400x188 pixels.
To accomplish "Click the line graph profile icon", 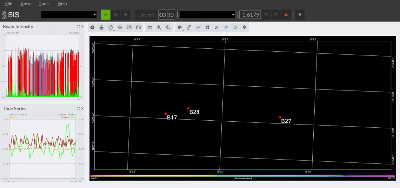I will coord(198,27).
